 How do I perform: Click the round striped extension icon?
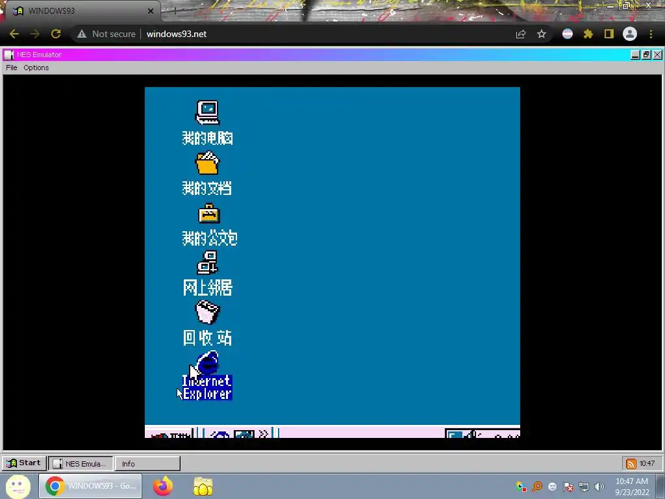pos(568,34)
